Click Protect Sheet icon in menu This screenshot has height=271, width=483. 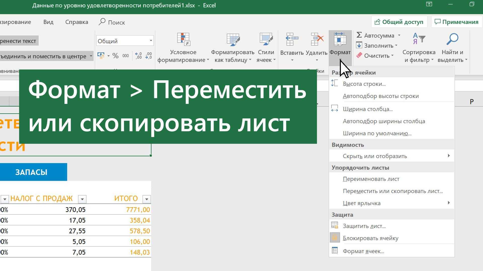click(335, 225)
